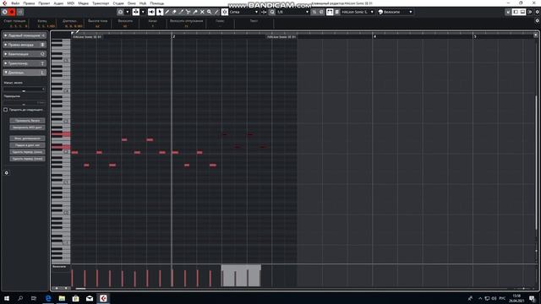Open dropdown arrow beside four-square icon

tap(143, 12)
